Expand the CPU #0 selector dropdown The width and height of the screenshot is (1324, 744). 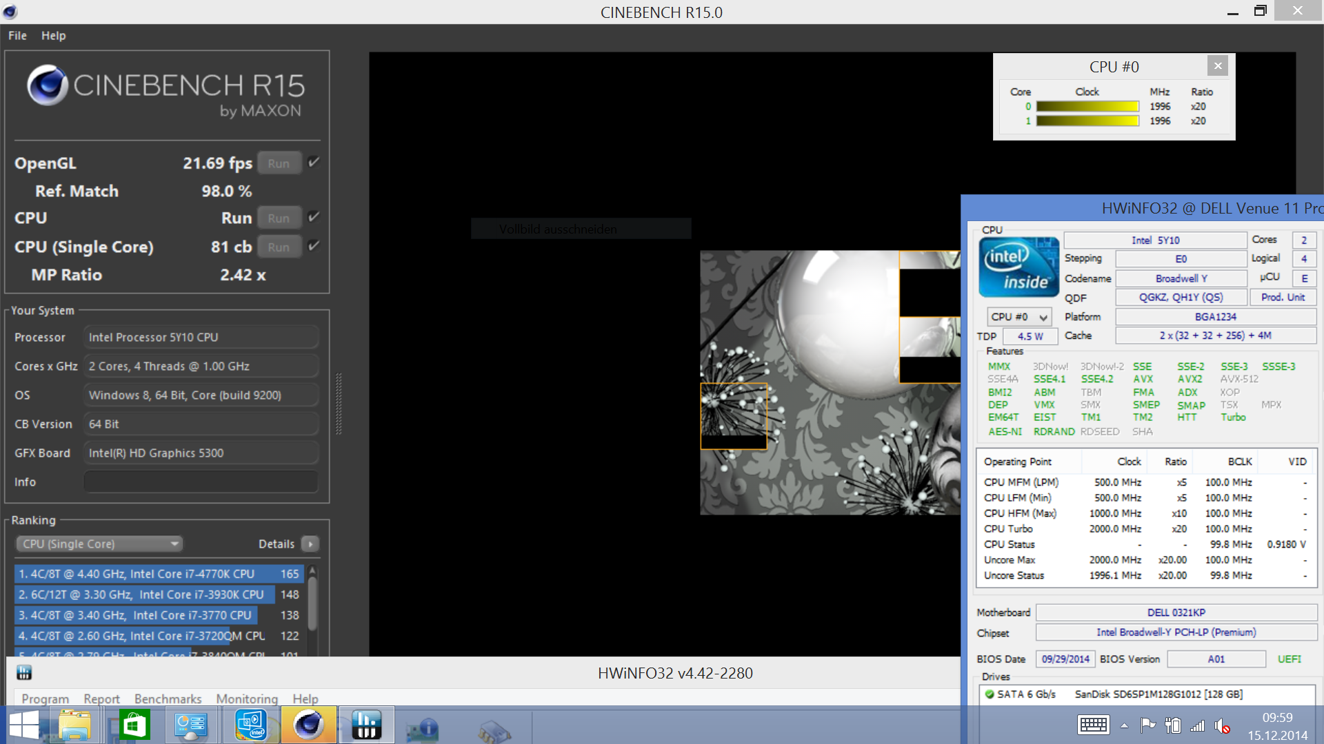pyautogui.click(x=1019, y=317)
